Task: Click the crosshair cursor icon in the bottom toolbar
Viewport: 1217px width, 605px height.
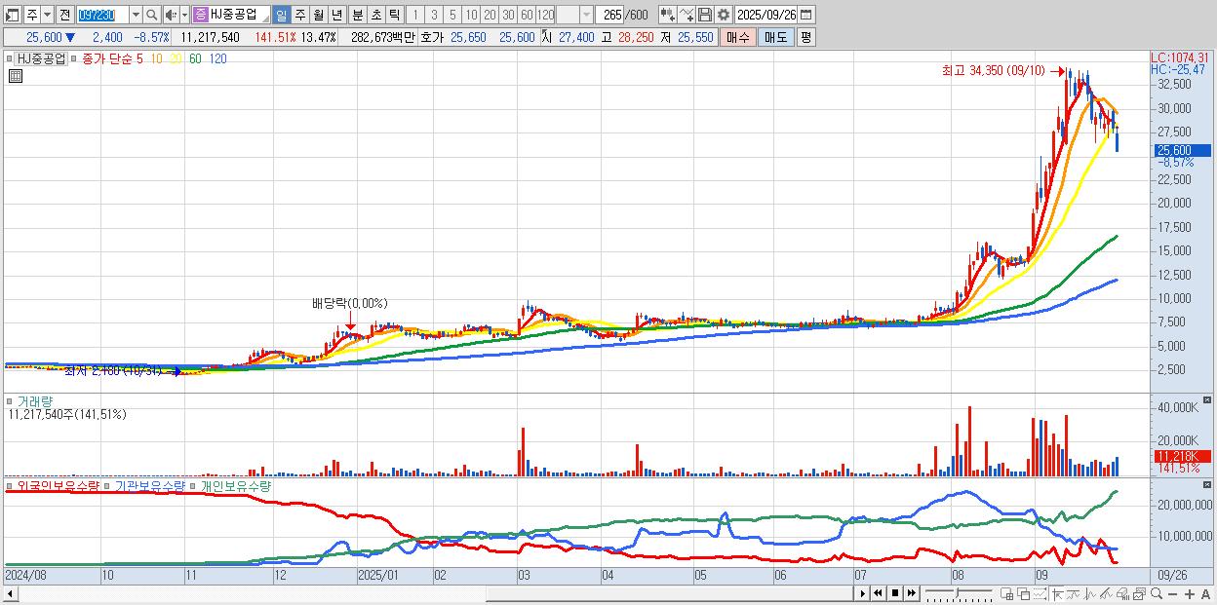Action: [x=1057, y=594]
